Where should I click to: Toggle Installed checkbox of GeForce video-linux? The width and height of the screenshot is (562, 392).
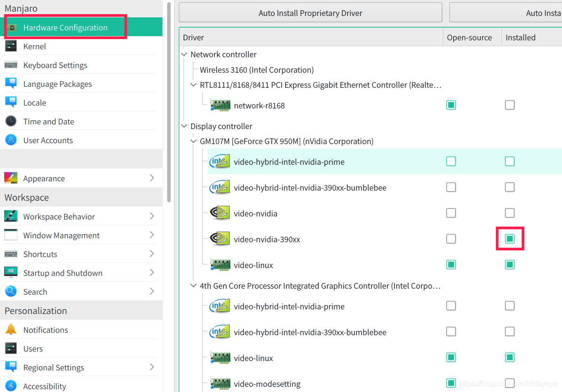tap(510, 264)
